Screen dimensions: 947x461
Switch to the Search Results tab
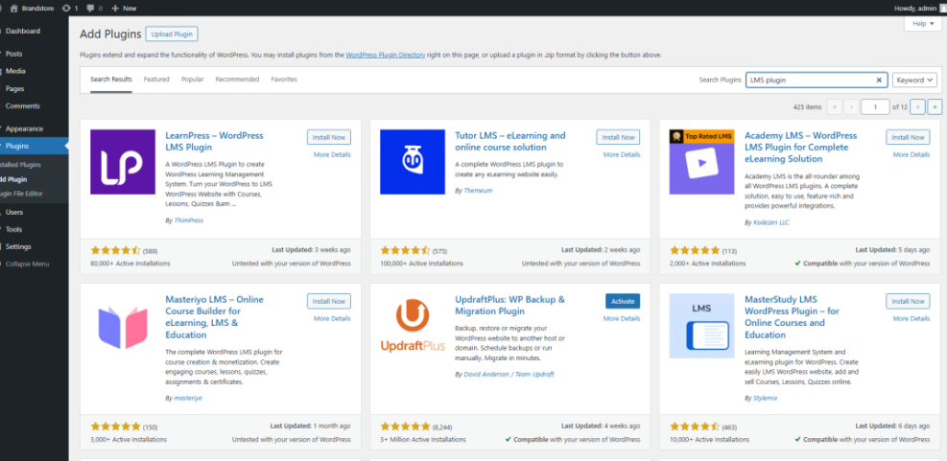coord(111,79)
